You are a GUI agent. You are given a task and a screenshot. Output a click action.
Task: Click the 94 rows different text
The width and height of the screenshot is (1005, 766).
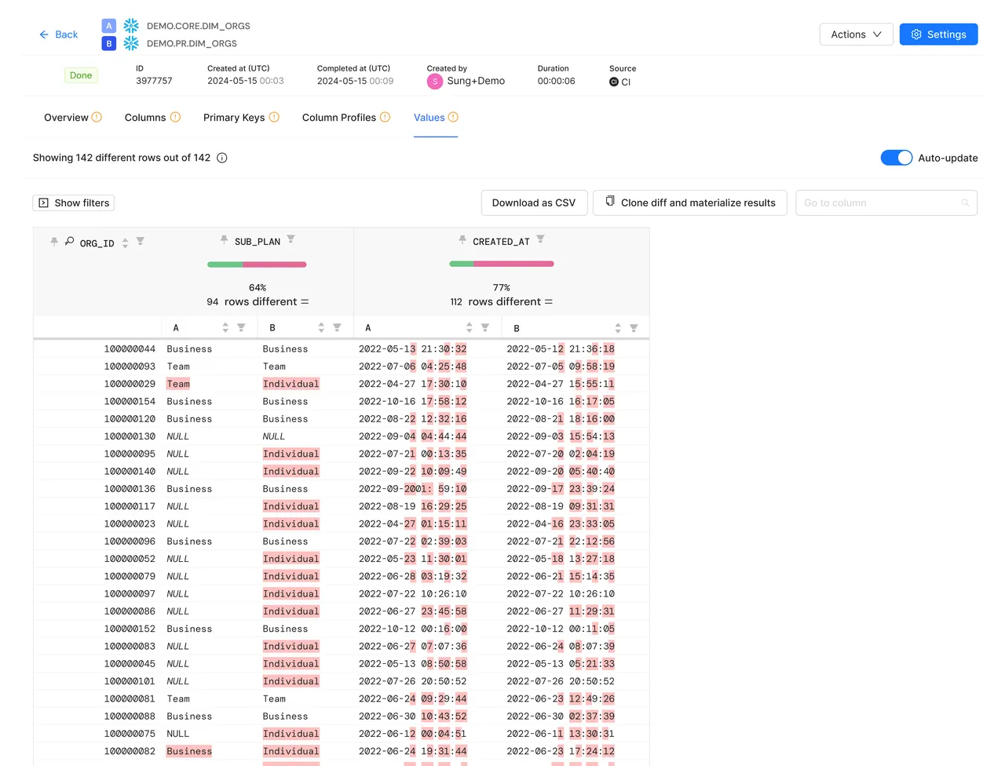click(x=252, y=302)
